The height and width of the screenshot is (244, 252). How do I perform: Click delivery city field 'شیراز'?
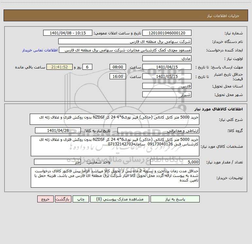[167, 94]
